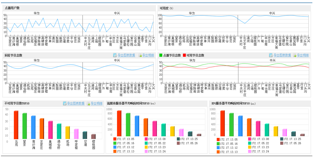Screen dimensions: 314x162
Task: Click 172.17.13.25 dark teal swatch in EPG legend
Action: pyautogui.click(x=281, y=139)
